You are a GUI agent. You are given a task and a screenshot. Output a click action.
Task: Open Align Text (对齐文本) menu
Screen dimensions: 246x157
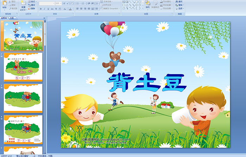coord(106,5)
